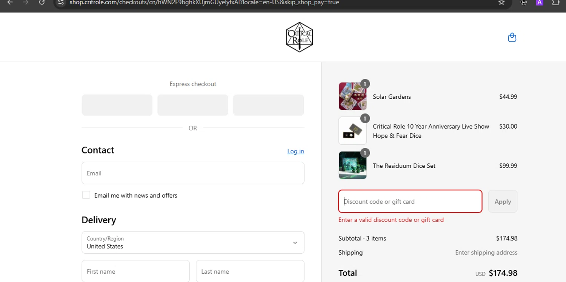Click the Apply discount button
The image size is (566, 282).
point(503,201)
